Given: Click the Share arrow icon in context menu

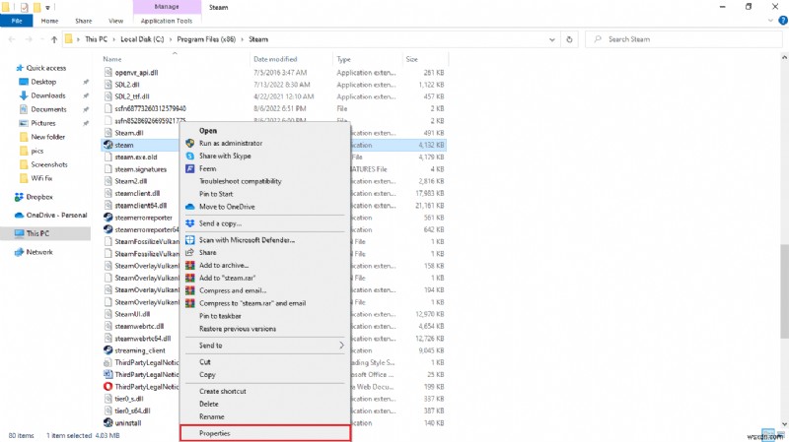Looking at the screenshot, I should (x=189, y=253).
